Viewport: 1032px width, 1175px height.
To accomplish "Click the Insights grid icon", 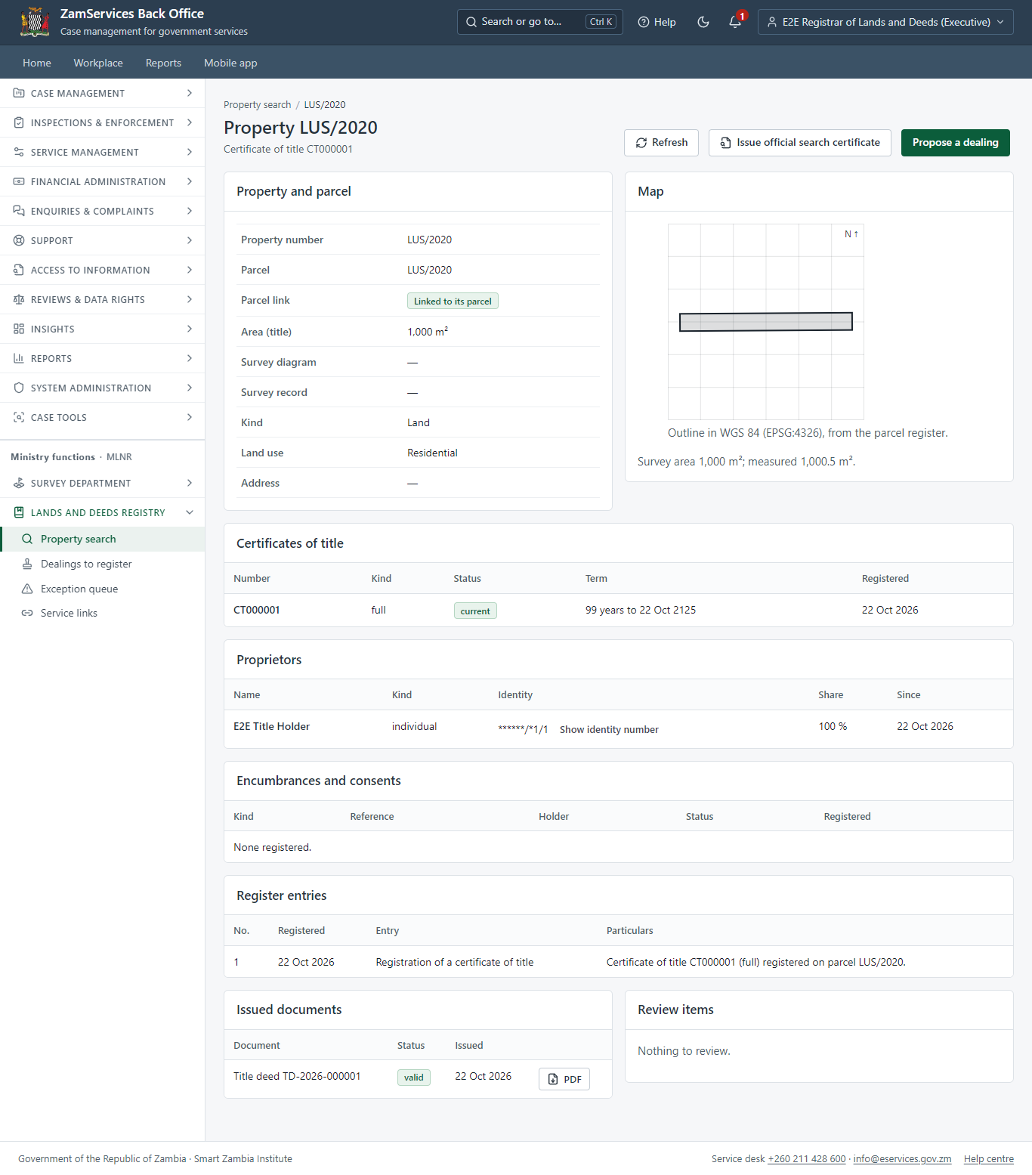I will 19,329.
